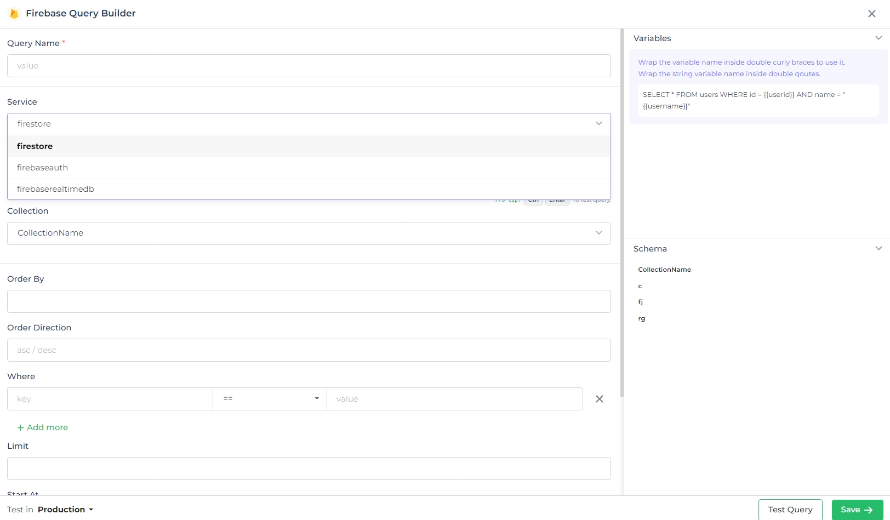The height and width of the screenshot is (520, 890).
Task: Click the form's vertical scrollbar
Action: [622, 213]
